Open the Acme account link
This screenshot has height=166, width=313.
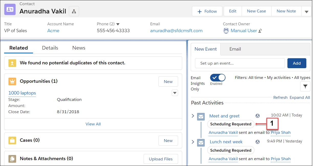[53, 31]
